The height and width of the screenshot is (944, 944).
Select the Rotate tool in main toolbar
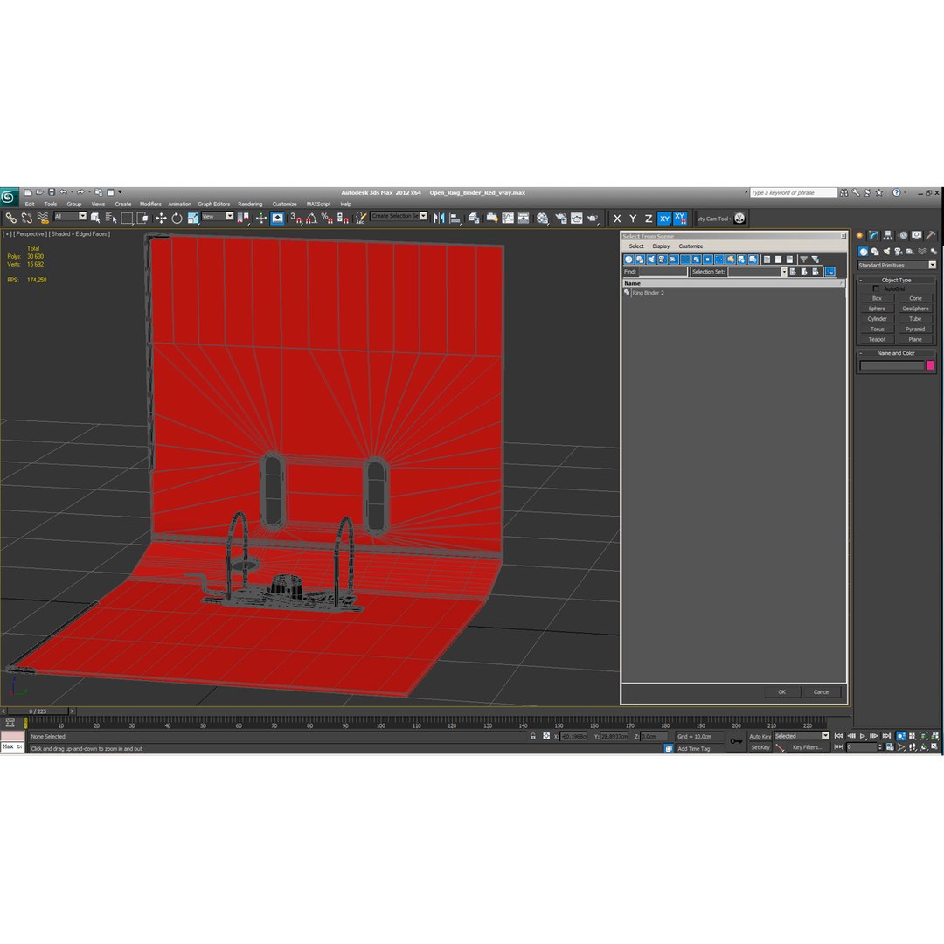(x=177, y=219)
